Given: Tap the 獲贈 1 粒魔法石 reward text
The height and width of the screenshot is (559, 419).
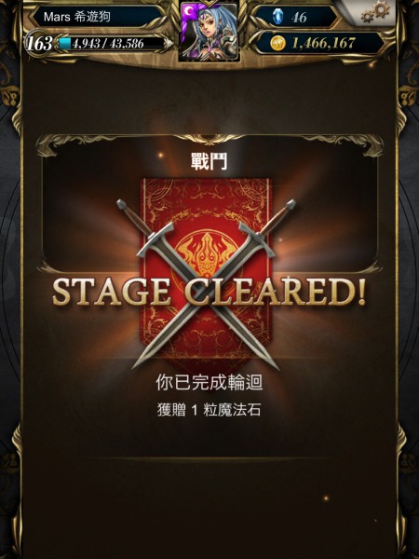Looking at the screenshot, I should (209, 410).
